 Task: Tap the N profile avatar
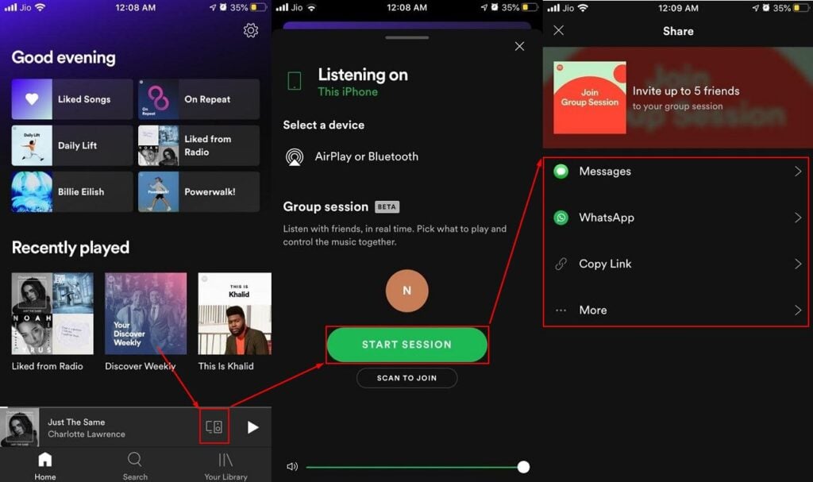coord(407,291)
